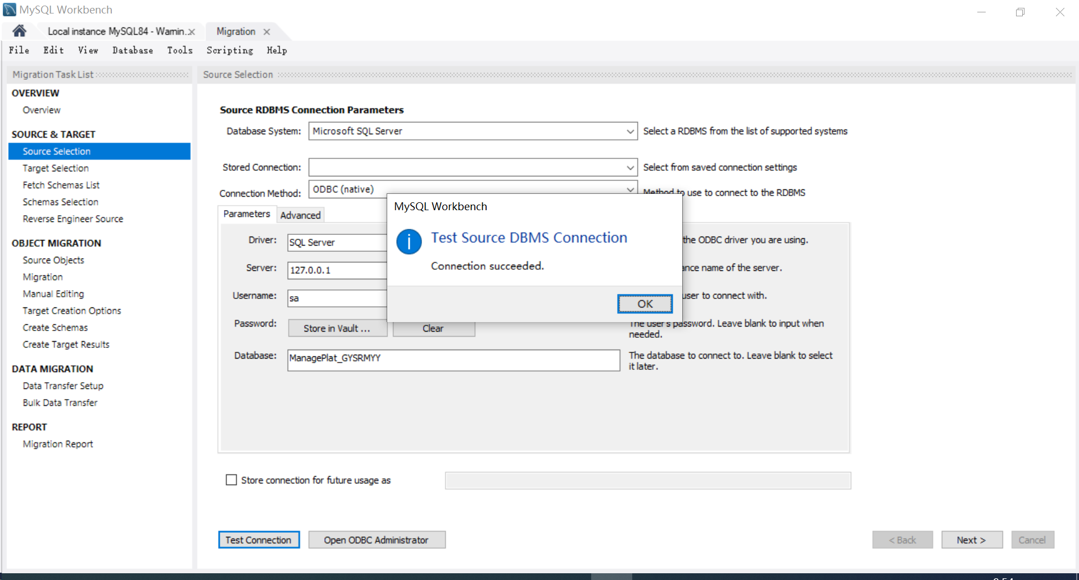Click the Clear password button

(x=433, y=329)
